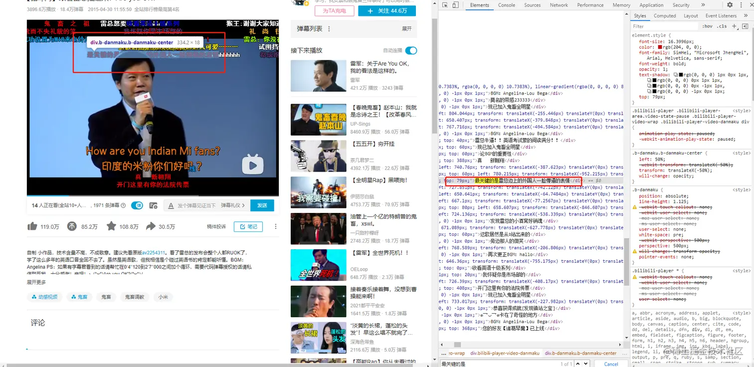Click the 发送 send danmaku button
Image resolution: width=754 pixels, height=367 pixels.
[x=262, y=205]
